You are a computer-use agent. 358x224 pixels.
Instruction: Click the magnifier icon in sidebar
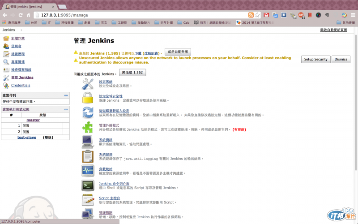tap(6, 62)
